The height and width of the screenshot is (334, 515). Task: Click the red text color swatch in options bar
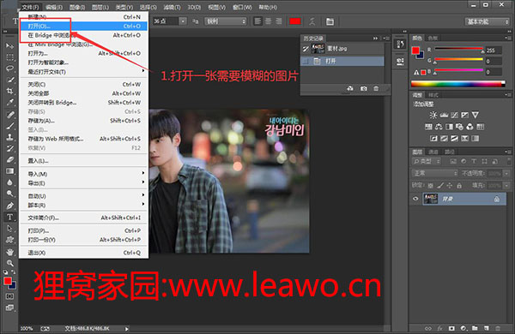295,21
